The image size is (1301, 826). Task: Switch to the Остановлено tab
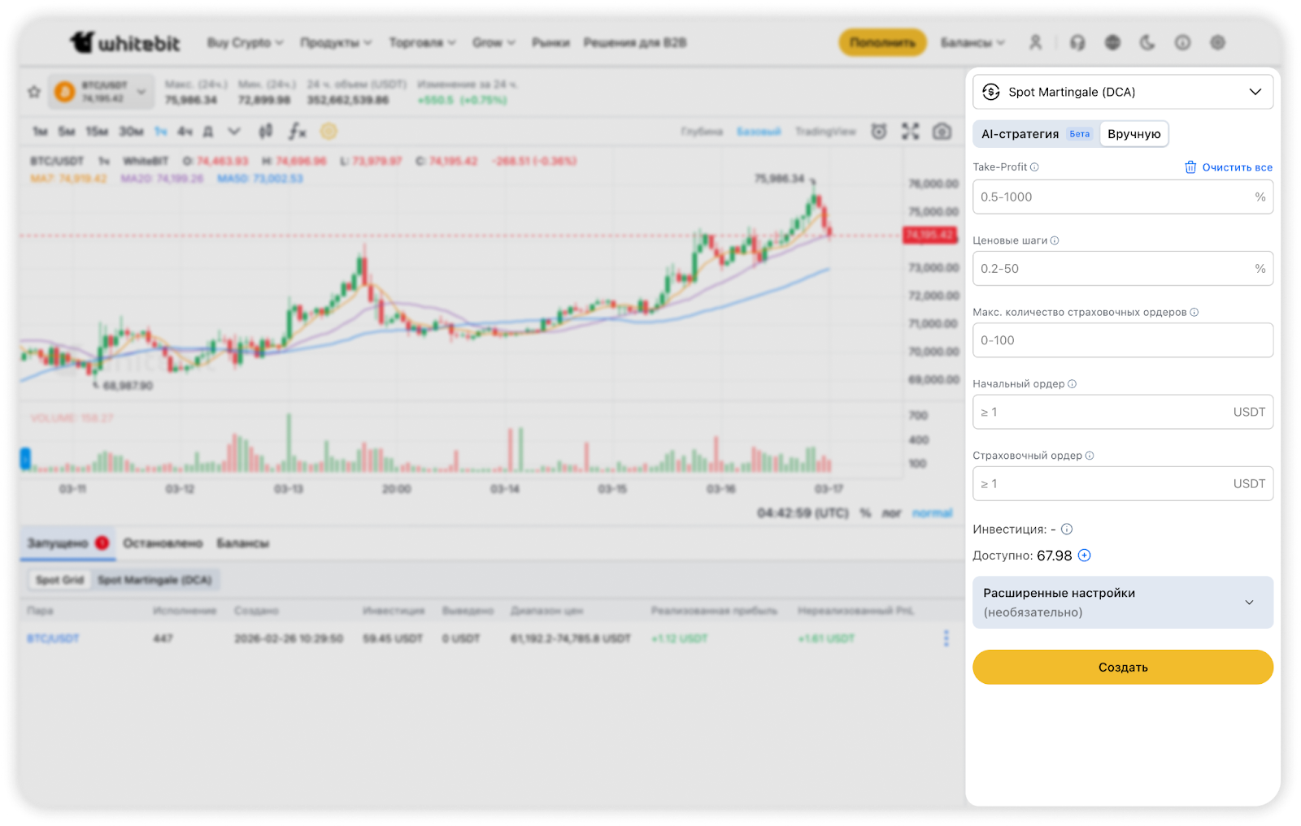[163, 543]
